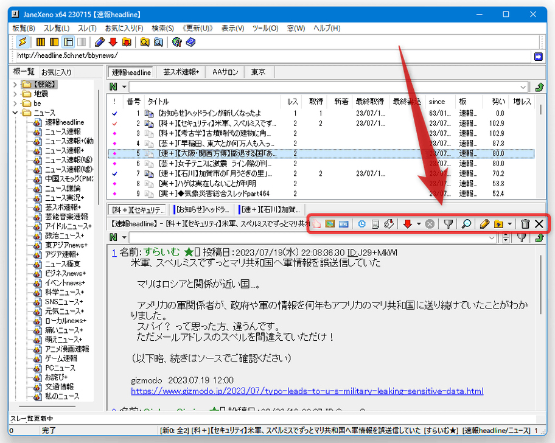Click the blue go arrow beside address bar

click(x=539, y=57)
